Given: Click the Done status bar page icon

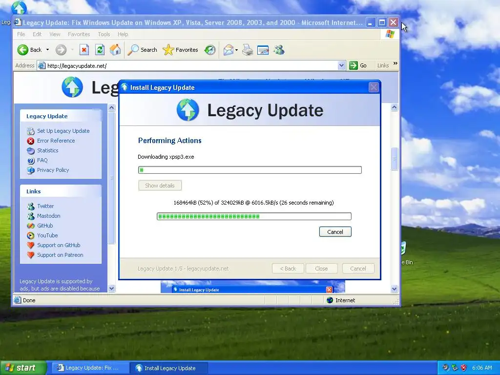Looking at the screenshot, I should 18,300.
